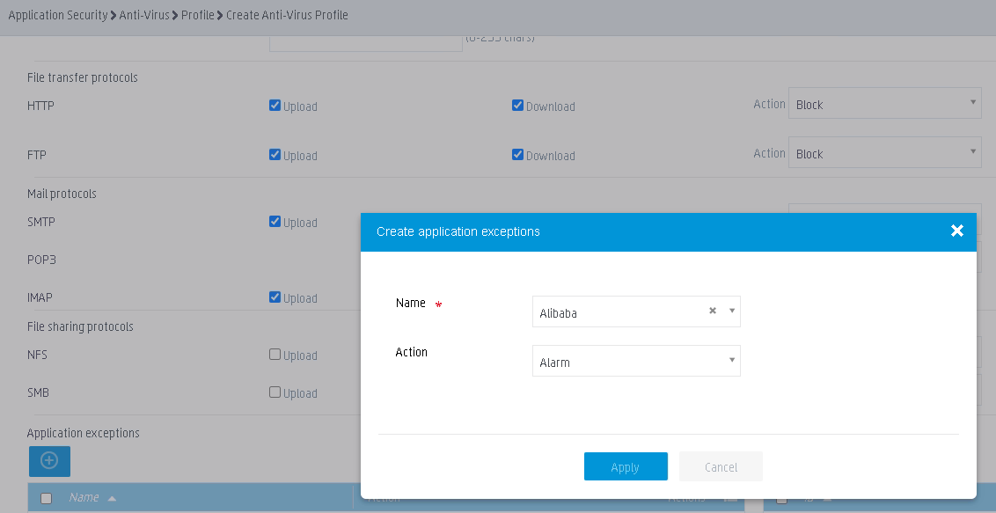Click the "FTP" protocol label
This screenshot has height=513, width=996.
37,155
